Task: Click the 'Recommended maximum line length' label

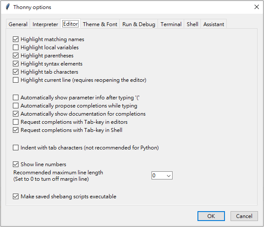Action: click(58, 173)
